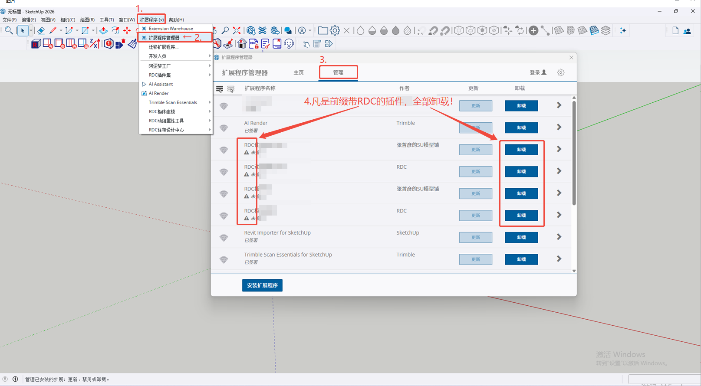
Task: Select Revit Importer for SketchUp row
Action: pos(391,237)
